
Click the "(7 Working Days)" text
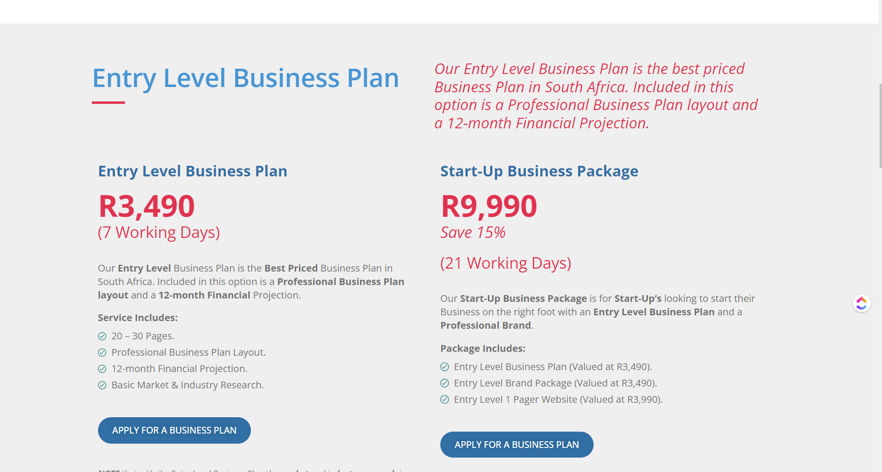[159, 233]
